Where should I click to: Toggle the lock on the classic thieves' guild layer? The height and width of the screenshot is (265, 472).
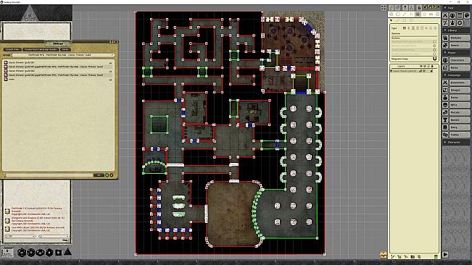click(431, 71)
